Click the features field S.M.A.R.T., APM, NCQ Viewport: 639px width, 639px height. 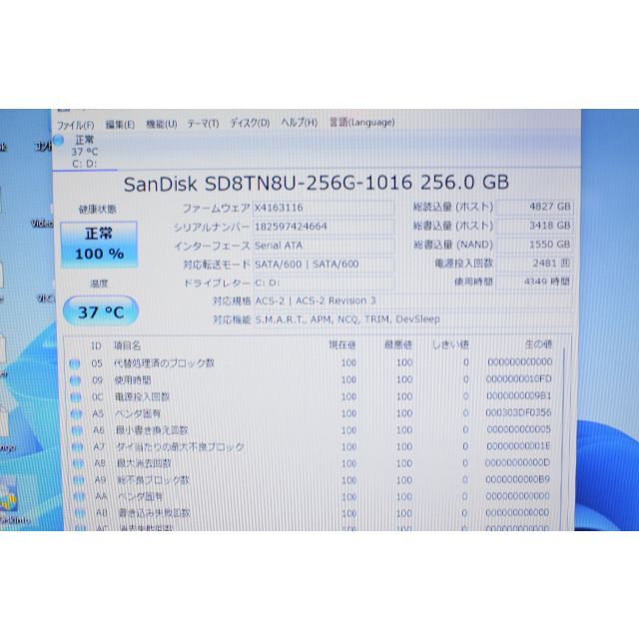(412, 319)
